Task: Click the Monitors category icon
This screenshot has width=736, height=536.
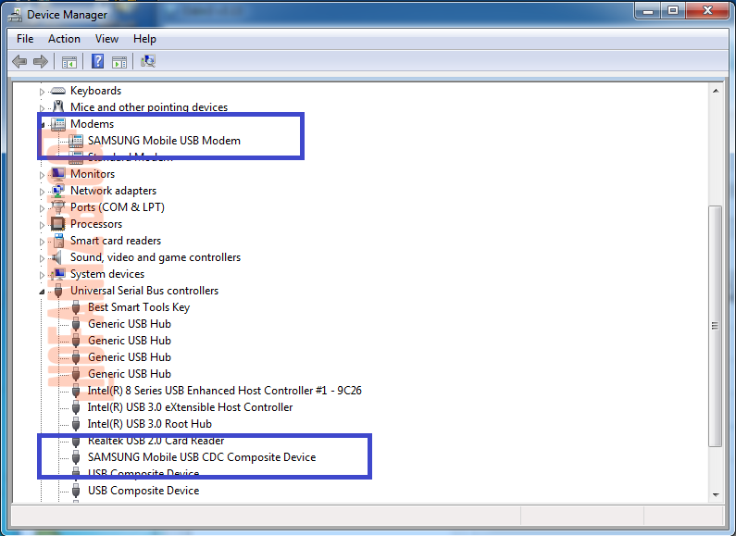Action: (57, 174)
